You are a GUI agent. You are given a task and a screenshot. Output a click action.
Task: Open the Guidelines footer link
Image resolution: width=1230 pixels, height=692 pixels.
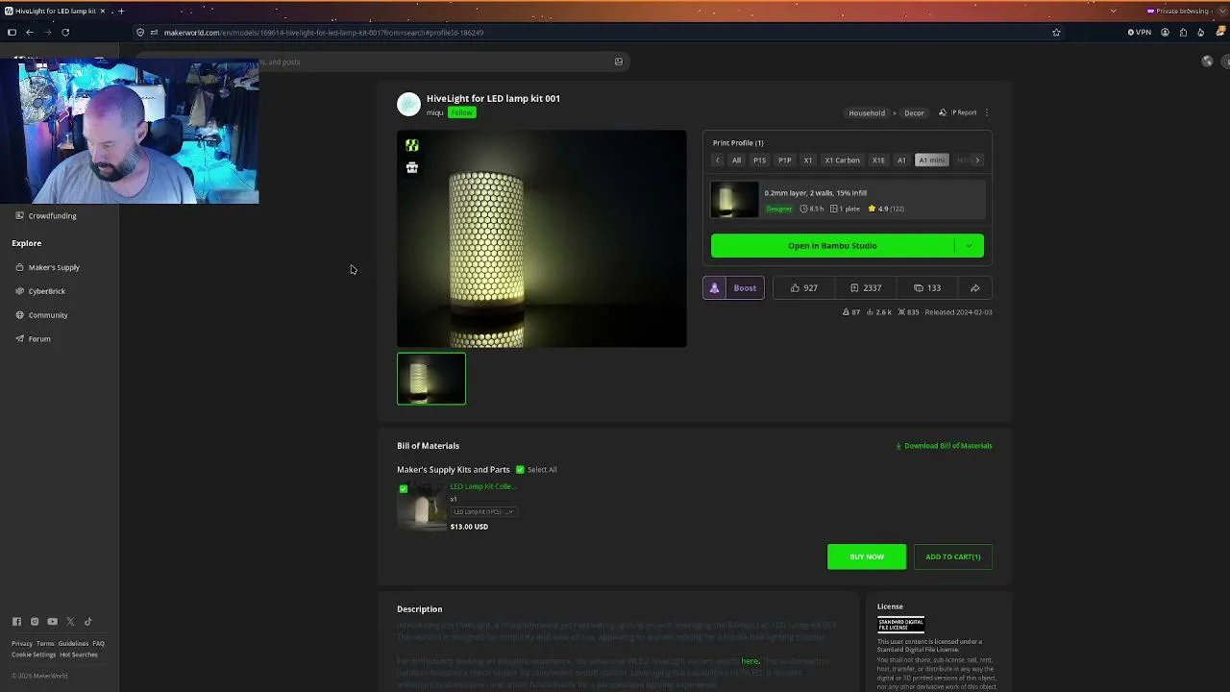point(73,644)
